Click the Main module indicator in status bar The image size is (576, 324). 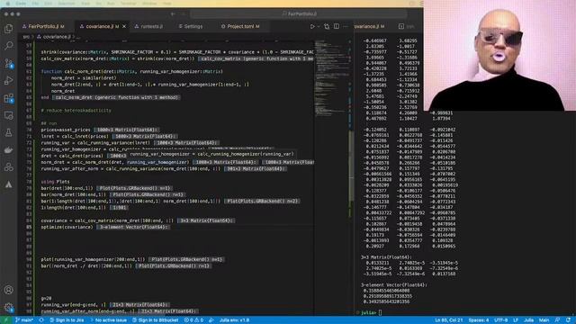(544, 320)
